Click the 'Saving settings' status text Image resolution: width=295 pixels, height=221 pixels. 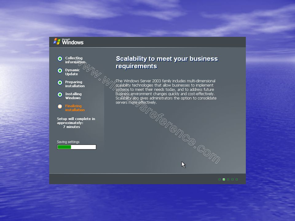pos(68,142)
